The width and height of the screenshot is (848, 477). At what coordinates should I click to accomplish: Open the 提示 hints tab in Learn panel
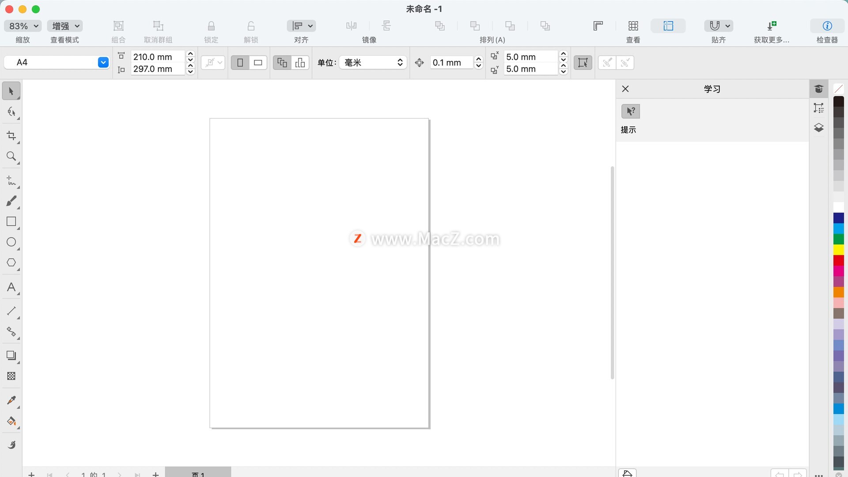(x=630, y=111)
